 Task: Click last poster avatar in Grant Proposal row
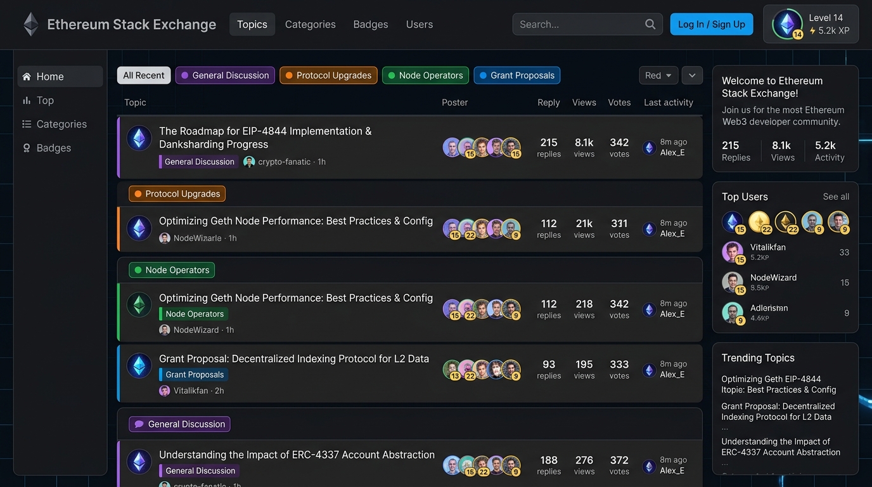[511, 369]
